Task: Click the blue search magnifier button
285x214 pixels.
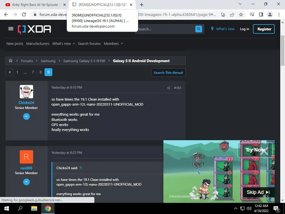Action: 198,29
